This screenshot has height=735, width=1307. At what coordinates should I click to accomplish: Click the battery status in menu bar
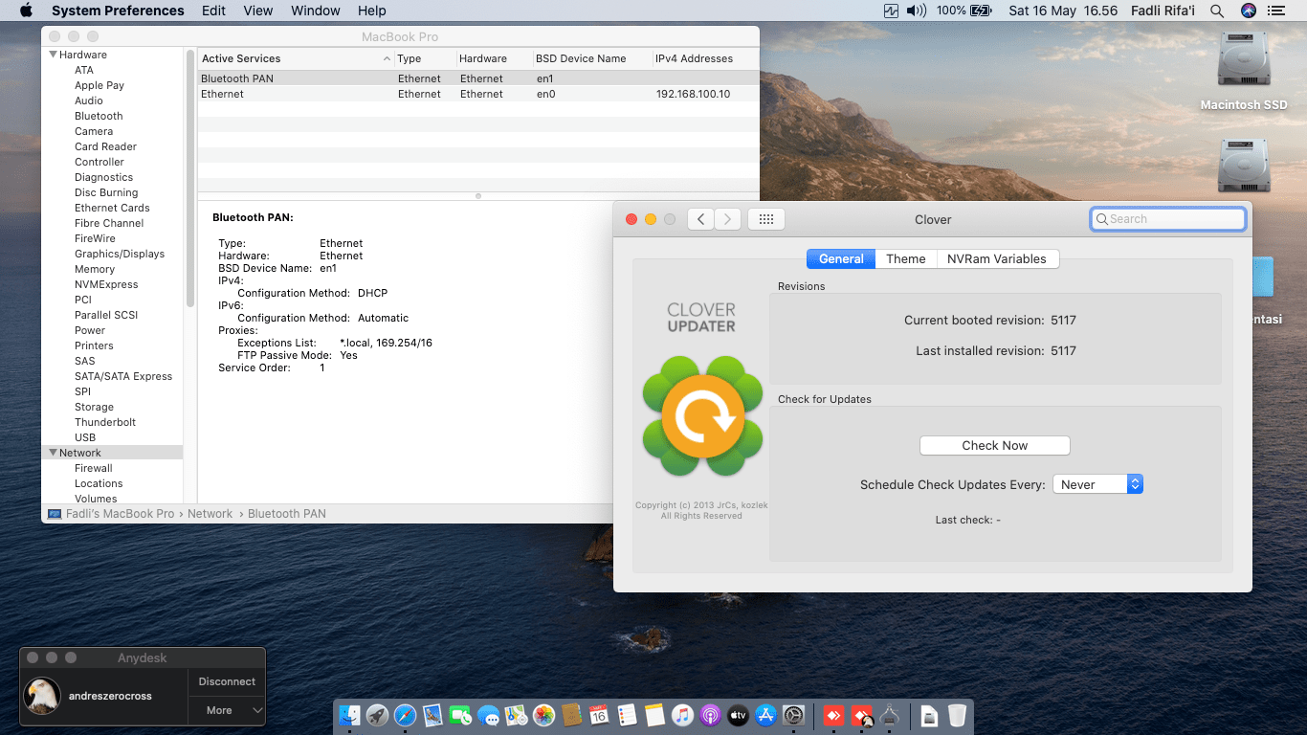tap(964, 11)
